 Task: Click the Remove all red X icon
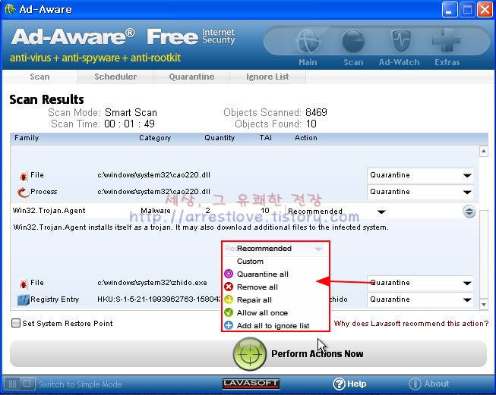coord(229,287)
